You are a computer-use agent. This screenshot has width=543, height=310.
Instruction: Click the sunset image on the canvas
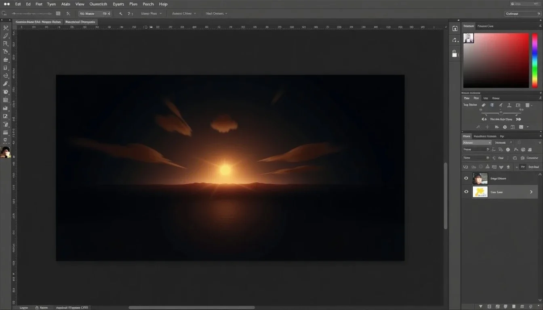coord(230,168)
